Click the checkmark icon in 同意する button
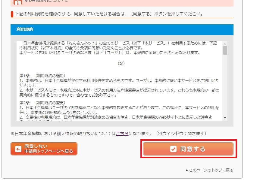The image size is (257, 187). [x=173, y=149]
